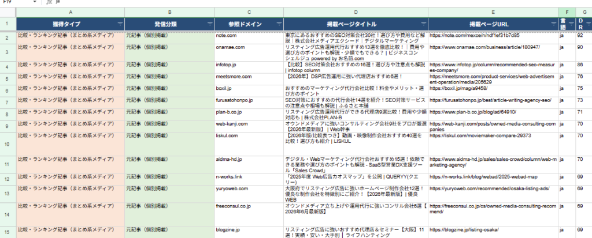Image resolution: width=592 pixels, height=238 pixels.
Task: Select row 1 header number
Action: click(x=8, y=24)
